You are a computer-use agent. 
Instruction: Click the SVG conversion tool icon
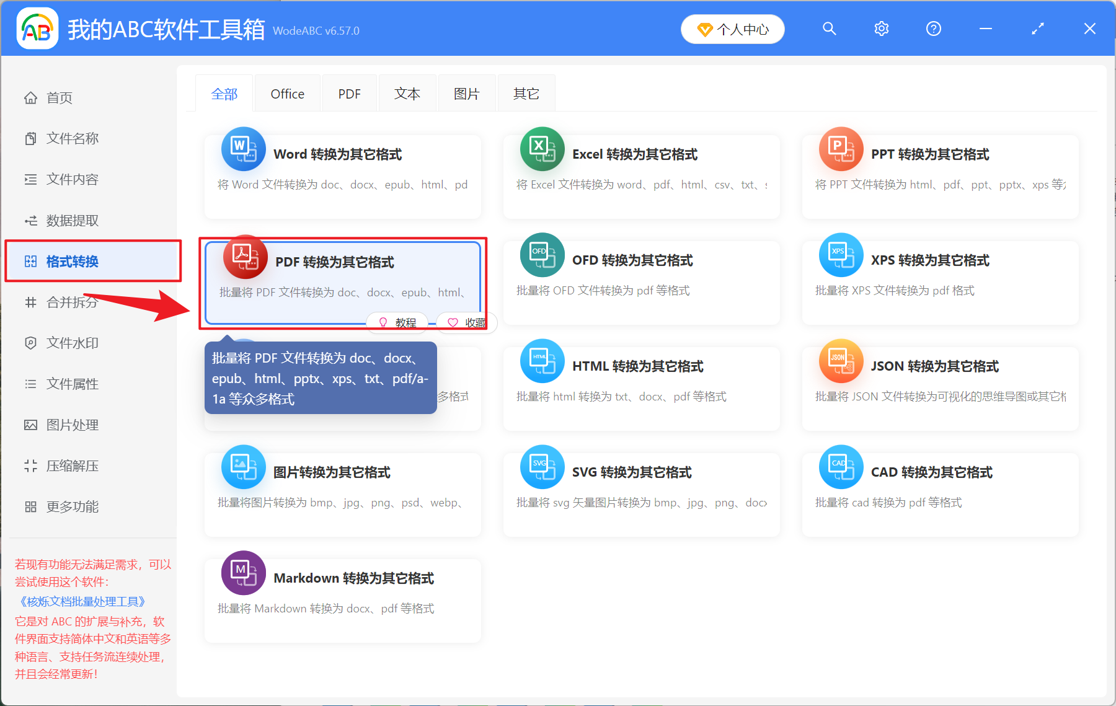pos(542,467)
